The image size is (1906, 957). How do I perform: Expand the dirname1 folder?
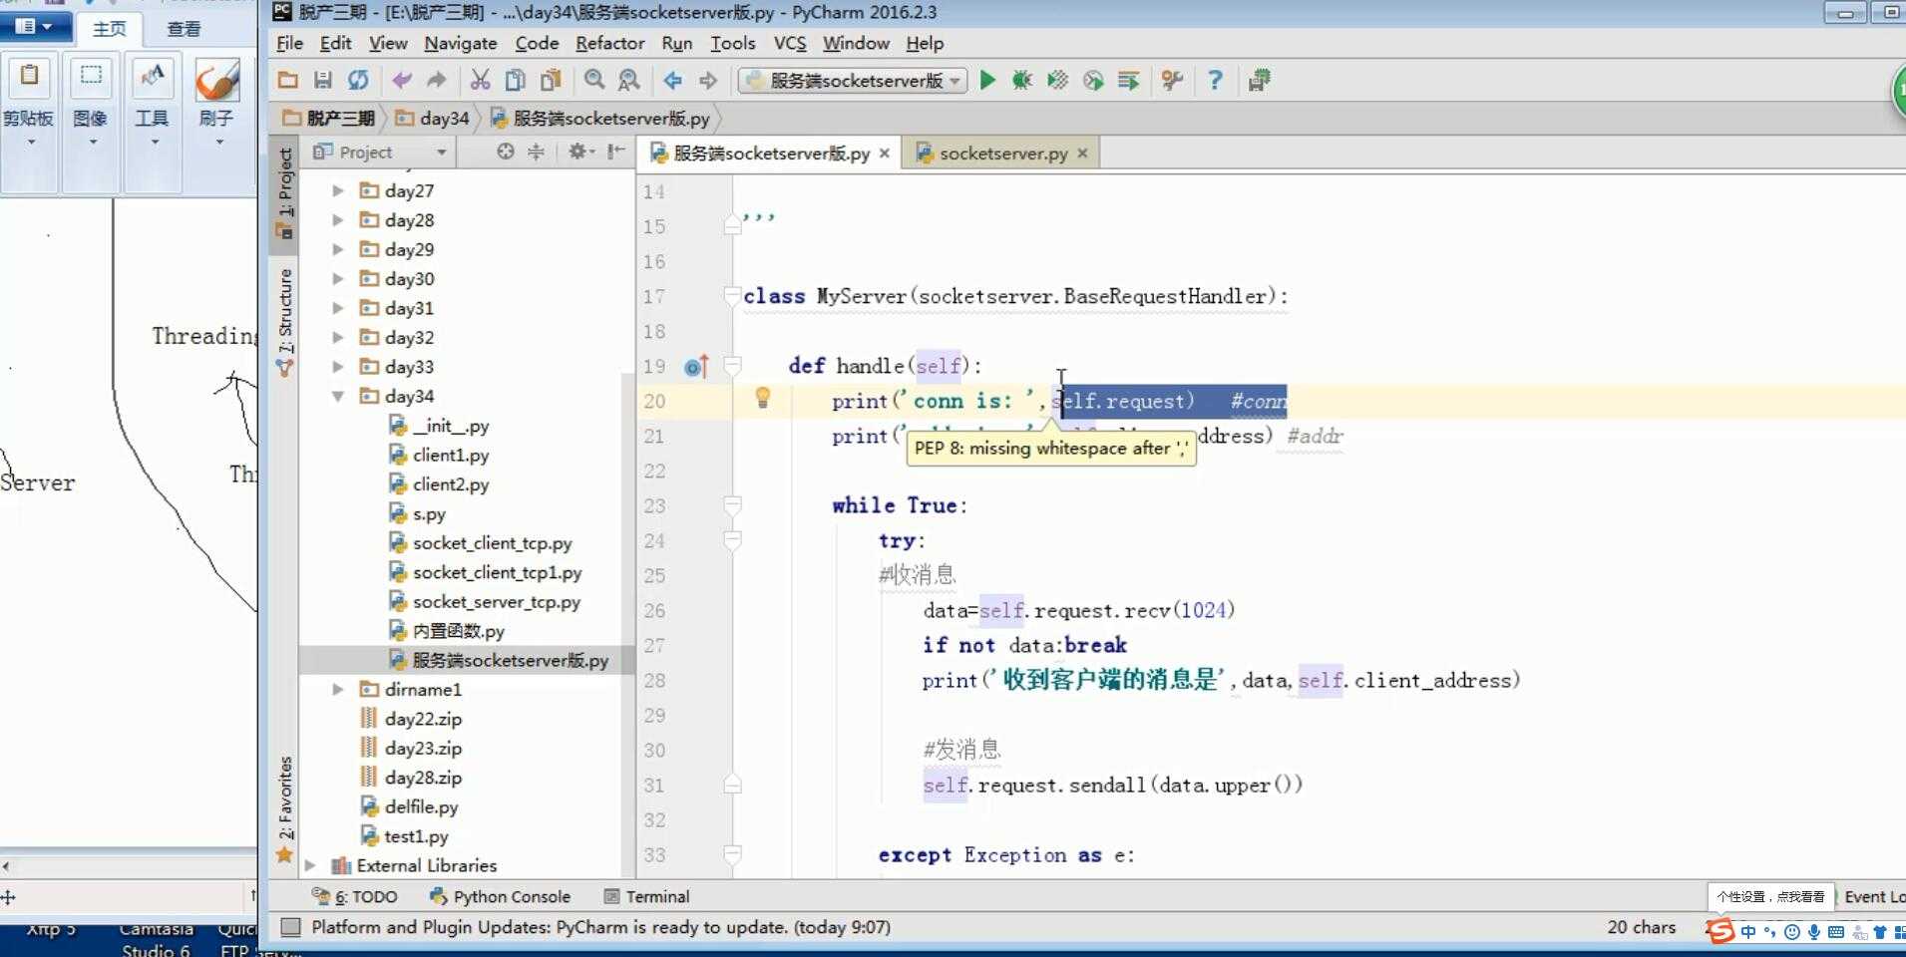338,689
